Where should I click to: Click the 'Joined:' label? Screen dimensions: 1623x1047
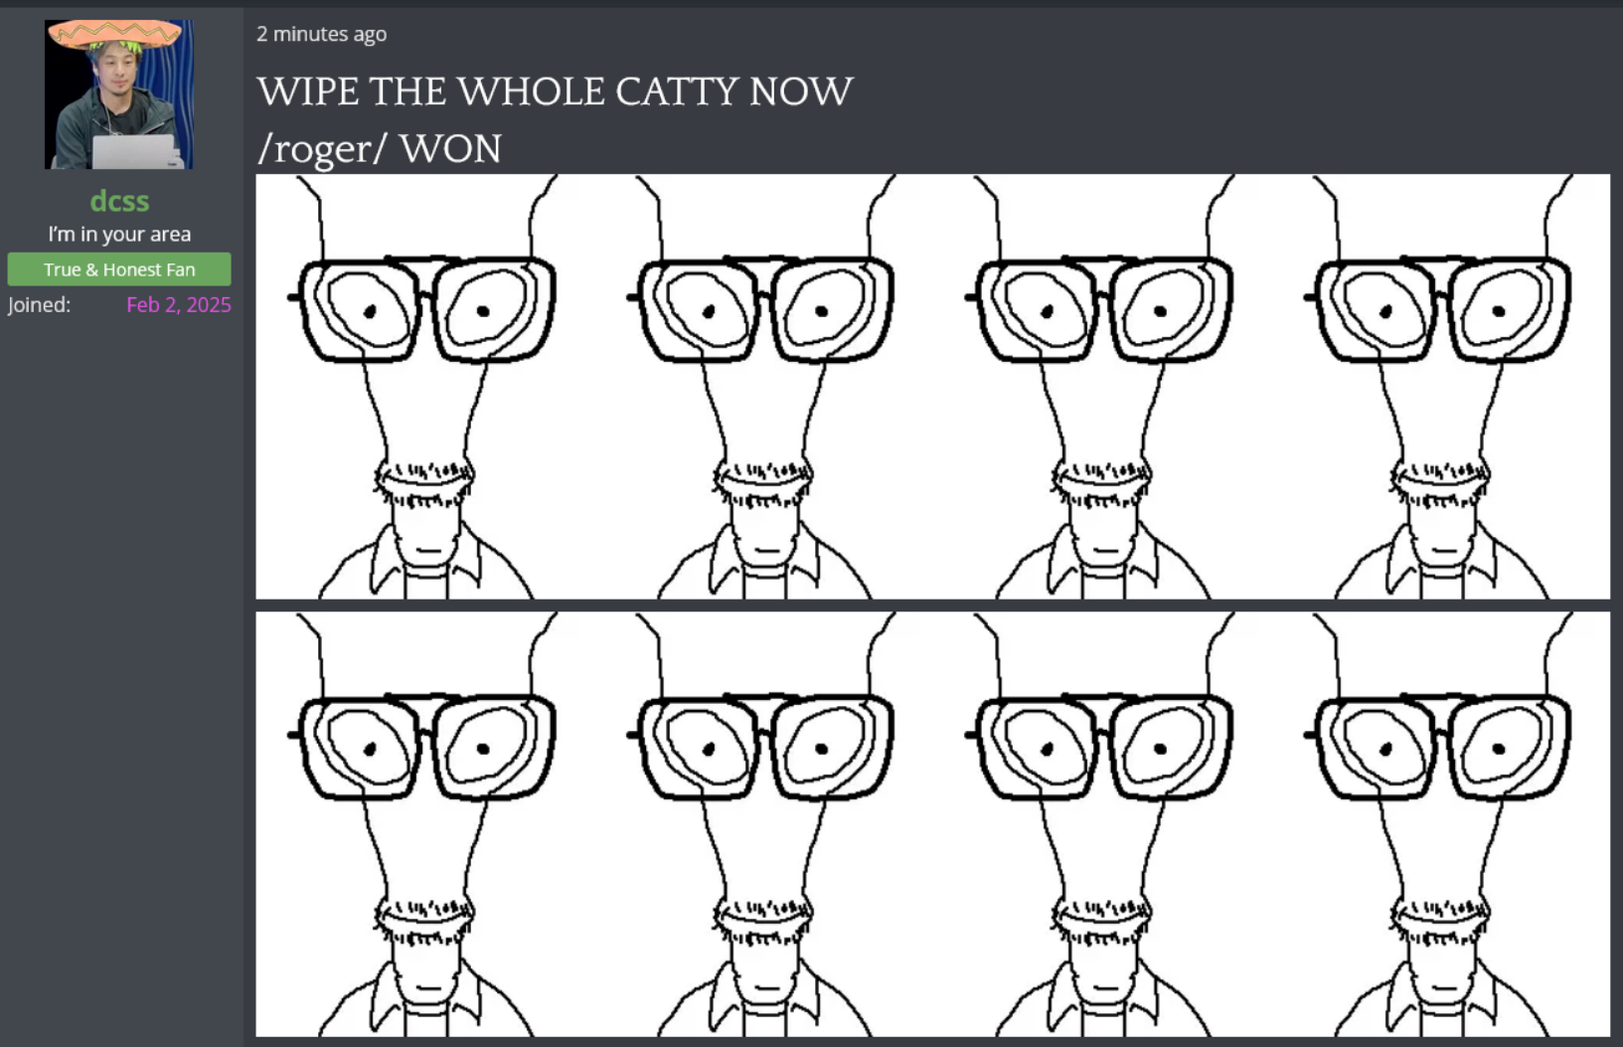(40, 305)
